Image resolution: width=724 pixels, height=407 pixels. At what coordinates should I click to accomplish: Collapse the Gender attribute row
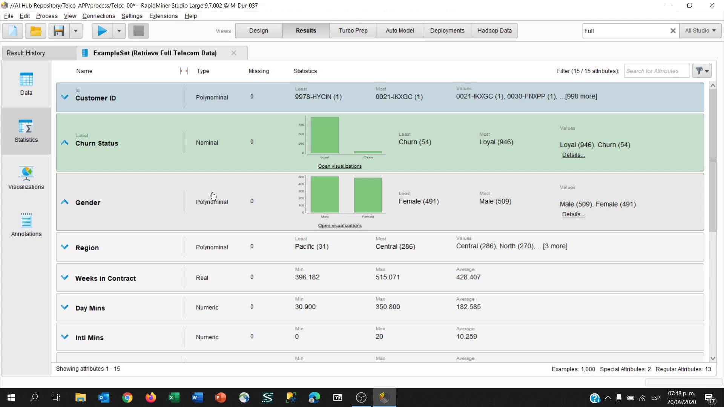pos(64,202)
